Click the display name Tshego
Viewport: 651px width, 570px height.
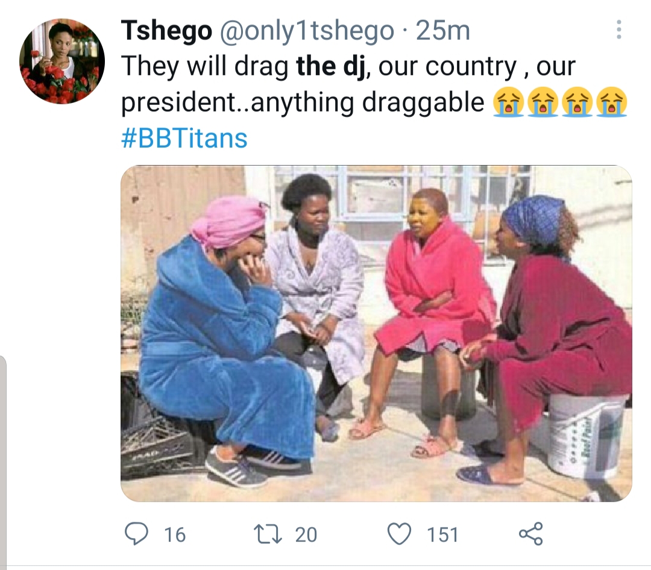pyautogui.click(x=166, y=31)
